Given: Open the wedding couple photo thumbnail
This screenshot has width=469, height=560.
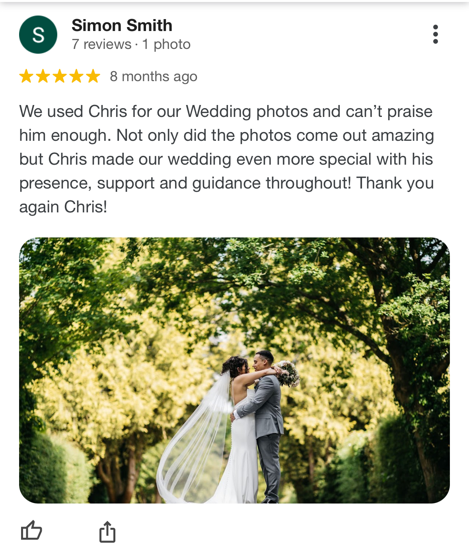Looking at the screenshot, I should click(234, 370).
